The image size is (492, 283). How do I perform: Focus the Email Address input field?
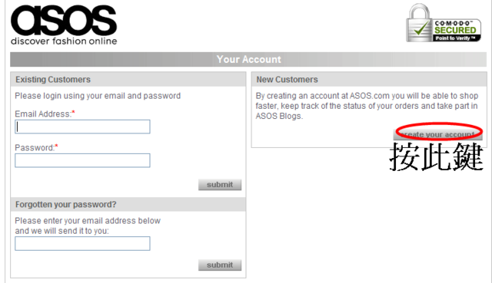82,127
